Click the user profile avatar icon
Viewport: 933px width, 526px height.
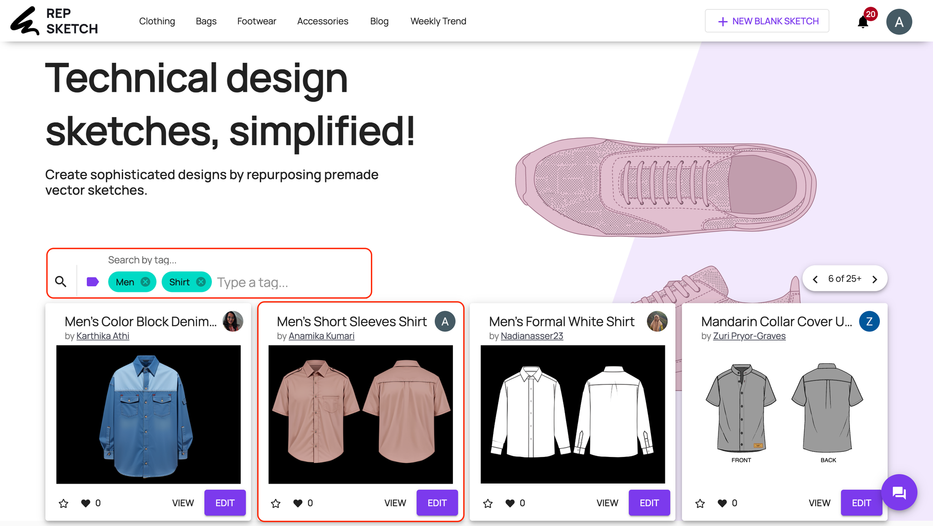pos(900,21)
